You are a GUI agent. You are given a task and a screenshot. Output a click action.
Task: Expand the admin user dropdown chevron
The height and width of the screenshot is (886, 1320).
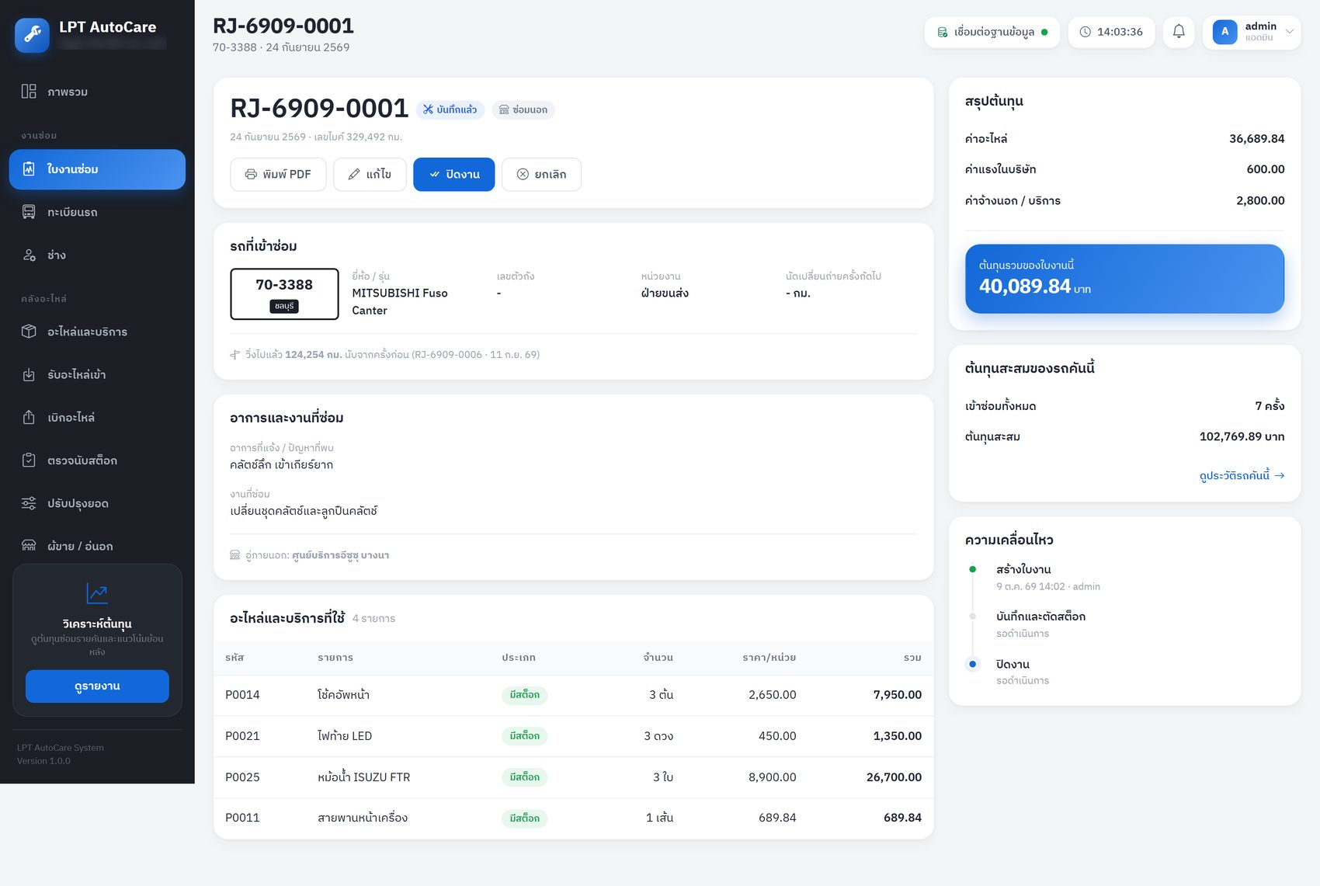pyautogui.click(x=1289, y=32)
